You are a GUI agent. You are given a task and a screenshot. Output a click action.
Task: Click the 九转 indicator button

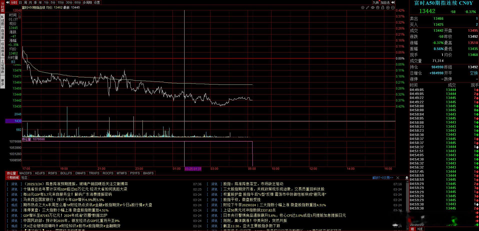376,2
